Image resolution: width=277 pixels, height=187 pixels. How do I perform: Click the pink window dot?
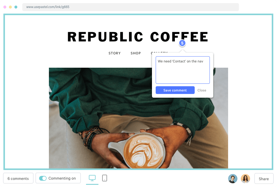pyautogui.click(x=5, y=7)
